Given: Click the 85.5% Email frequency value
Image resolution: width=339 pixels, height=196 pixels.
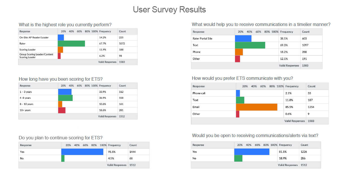Looking at the screenshot, I should pyautogui.click(x=289, y=107).
